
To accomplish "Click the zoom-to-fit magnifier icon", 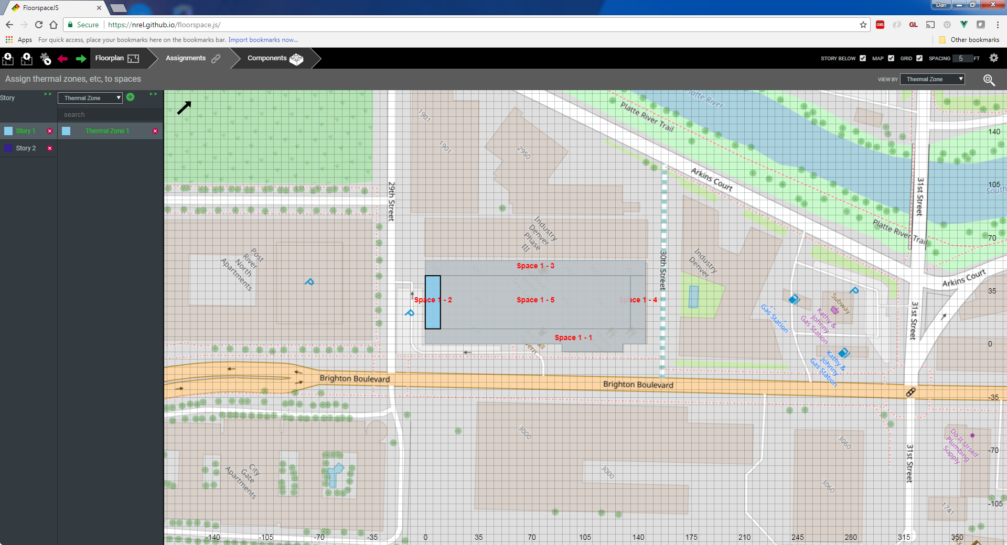I will 989,80.
